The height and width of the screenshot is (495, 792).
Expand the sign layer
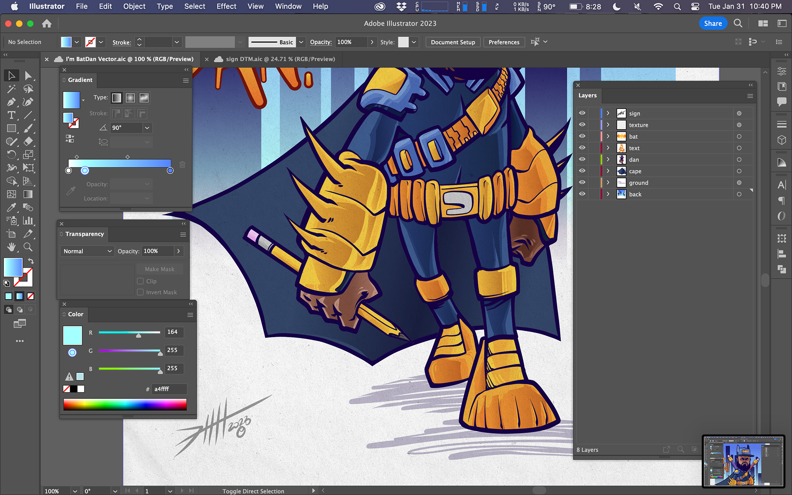pos(608,113)
